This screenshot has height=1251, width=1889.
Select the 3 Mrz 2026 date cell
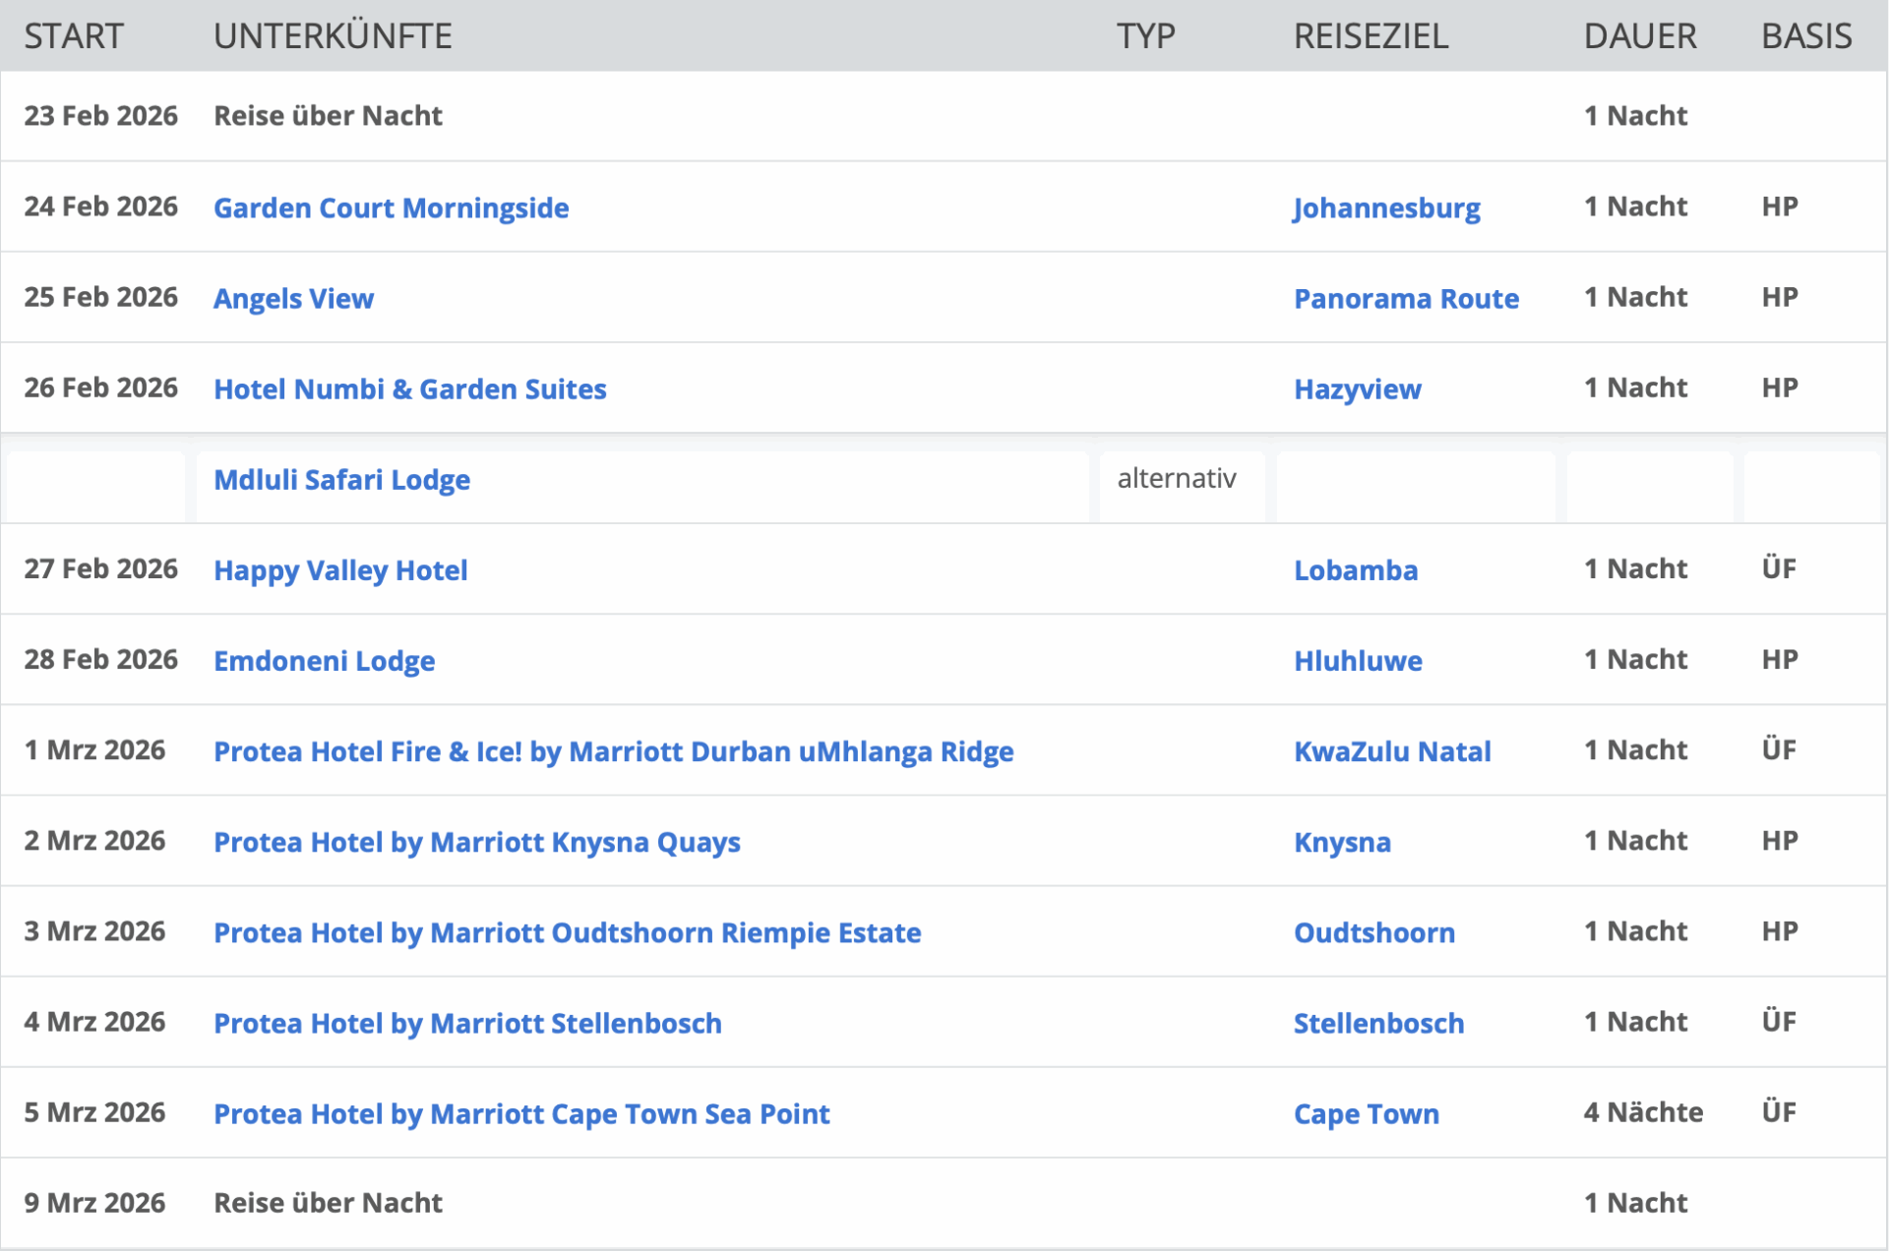pos(94,931)
